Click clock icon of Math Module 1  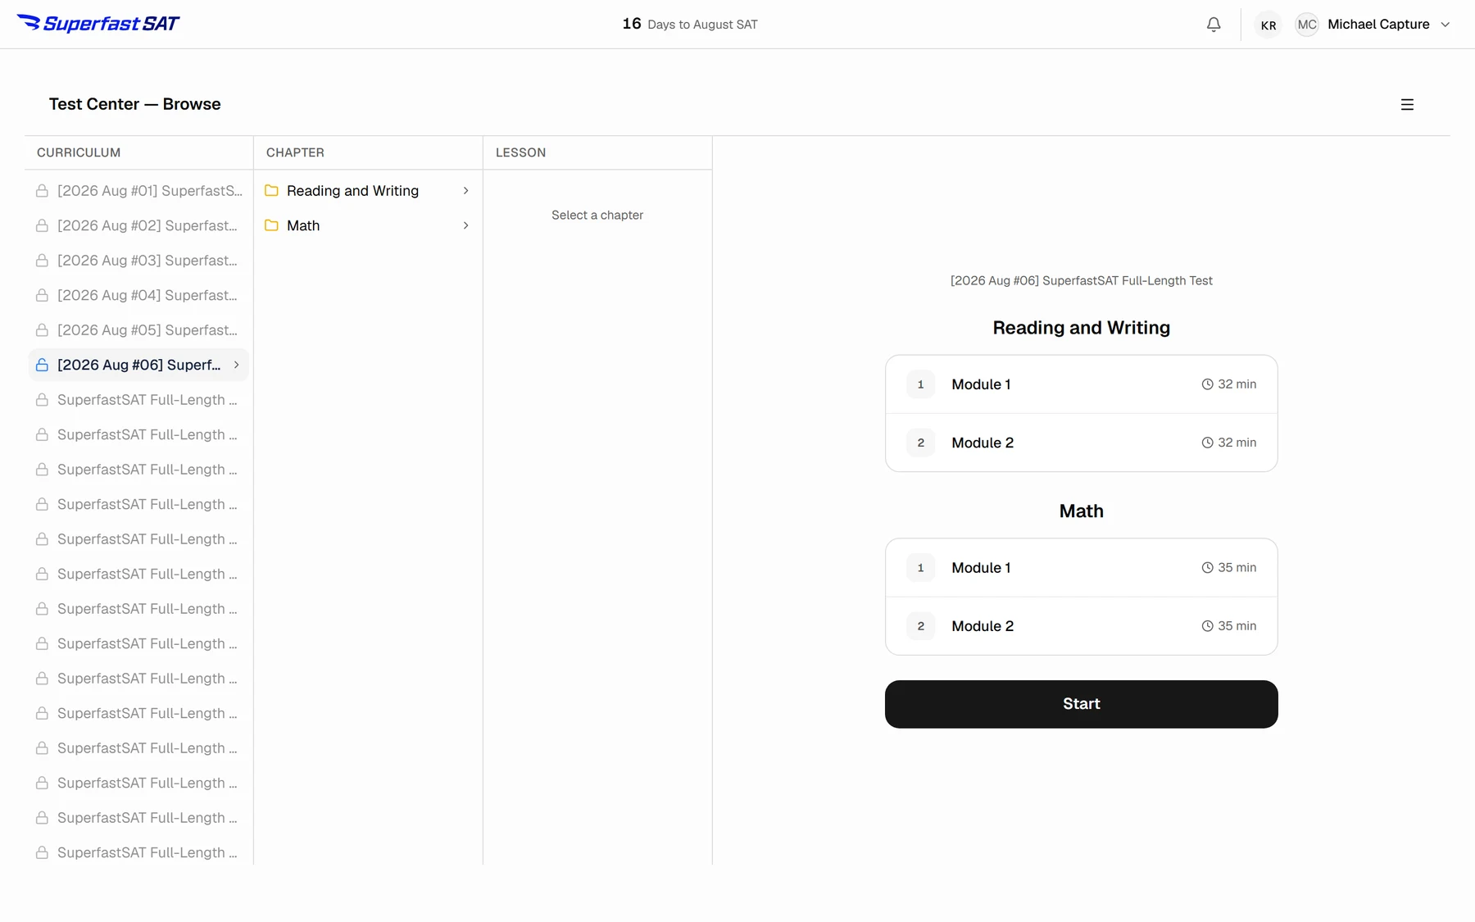tap(1207, 568)
